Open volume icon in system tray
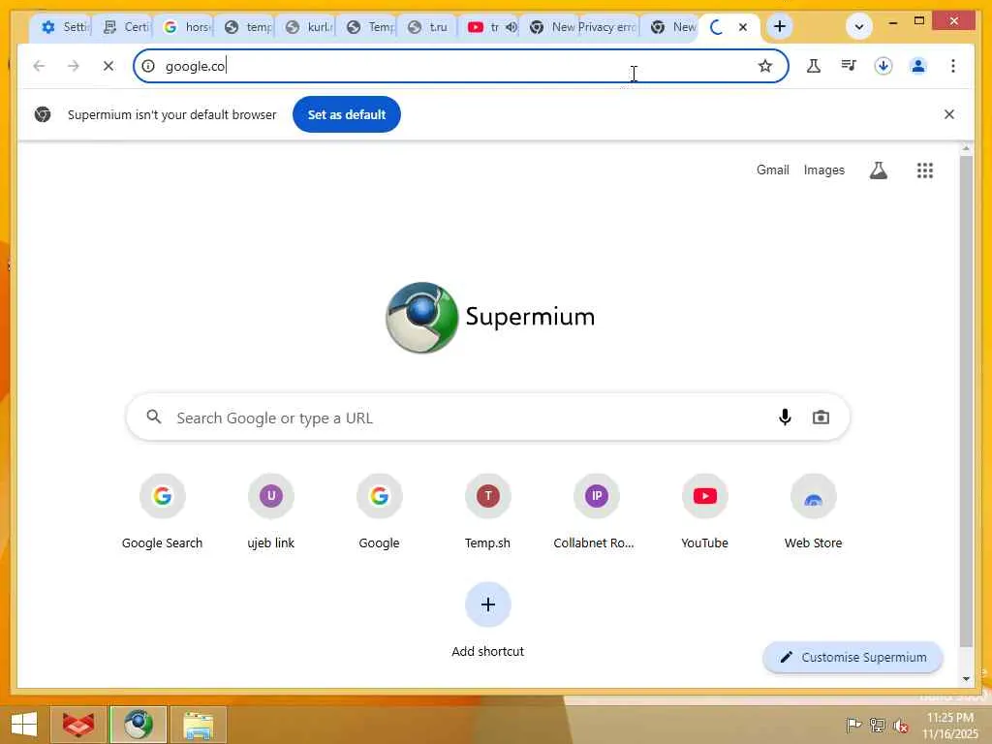Screen dimensions: 992x744 [901, 726]
